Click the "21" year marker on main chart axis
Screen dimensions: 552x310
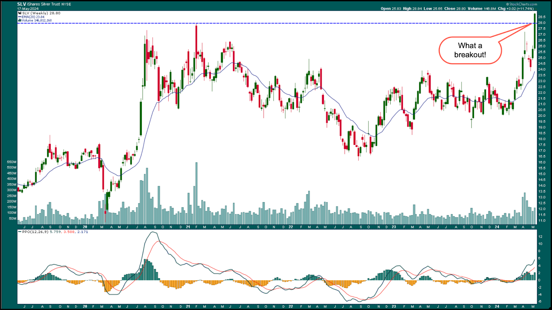point(188,227)
